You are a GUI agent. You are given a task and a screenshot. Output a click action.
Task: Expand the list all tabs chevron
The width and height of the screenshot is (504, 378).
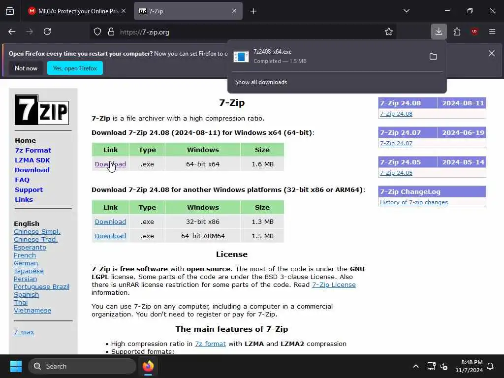(406, 11)
